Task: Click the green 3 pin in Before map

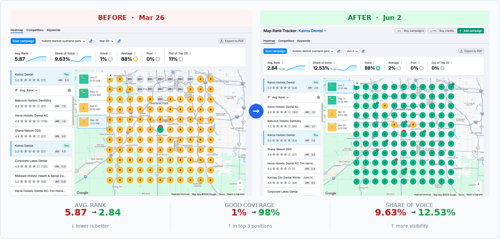Action: [160, 129]
